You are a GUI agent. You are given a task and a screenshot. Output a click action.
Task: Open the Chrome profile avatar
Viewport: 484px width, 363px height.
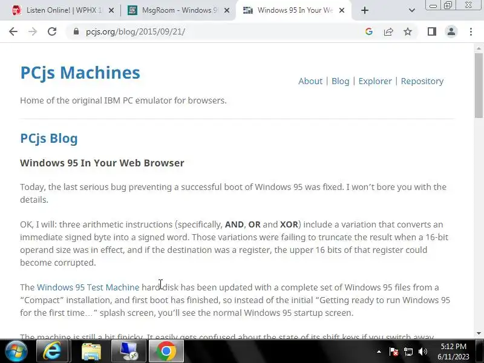(x=451, y=31)
